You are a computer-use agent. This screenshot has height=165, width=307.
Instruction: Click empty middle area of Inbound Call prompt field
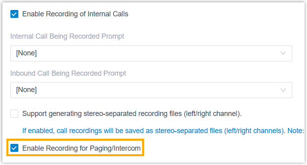point(160,90)
